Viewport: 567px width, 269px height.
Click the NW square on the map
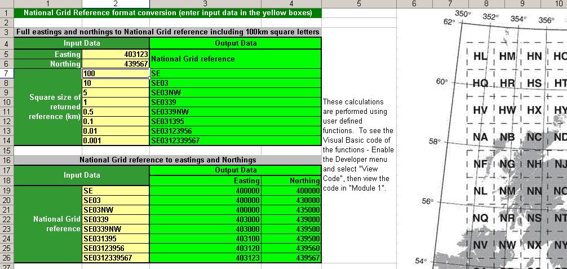[x=507, y=245]
